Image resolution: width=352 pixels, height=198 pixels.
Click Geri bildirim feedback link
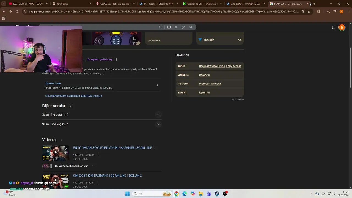pyautogui.click(x=238, y=100)
